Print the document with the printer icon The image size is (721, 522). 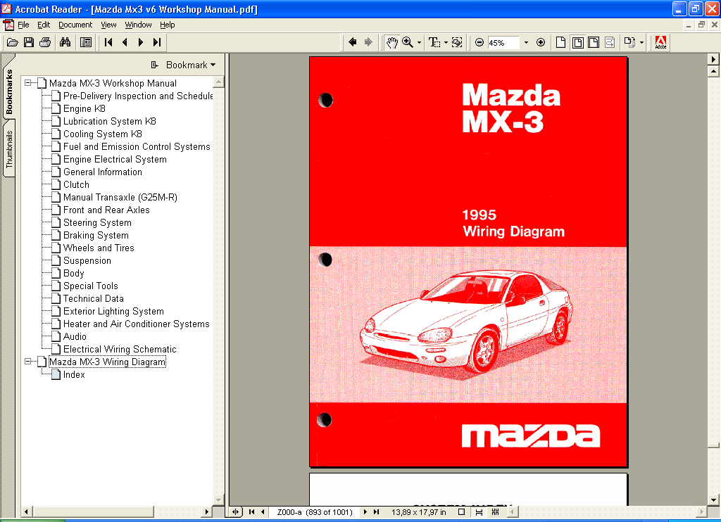(45, 43)
